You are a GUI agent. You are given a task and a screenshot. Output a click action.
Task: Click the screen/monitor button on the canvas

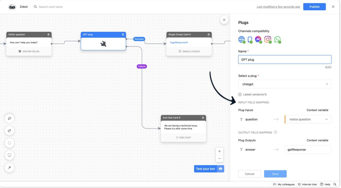tap(9, 155)
